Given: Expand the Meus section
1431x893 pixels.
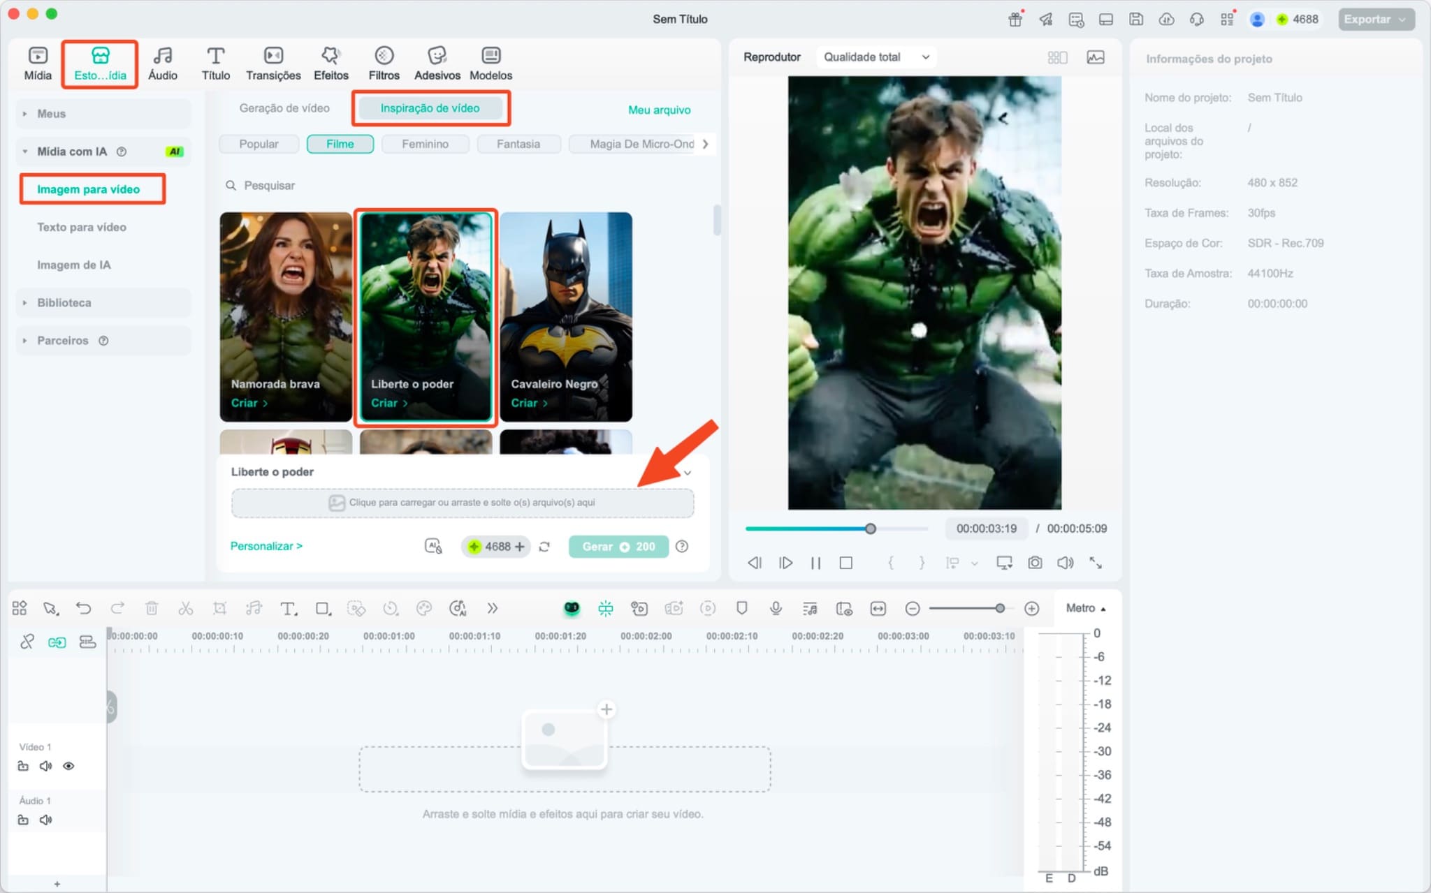Looking at the screenshot, I should [103, 113].
